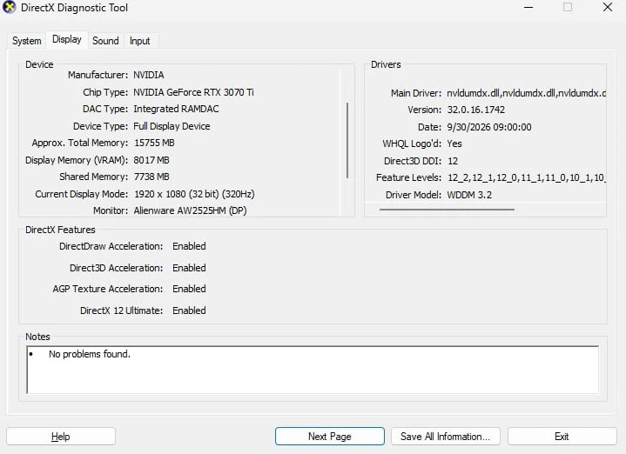The width and height of the screenshot is (626, 454).
Task: Click the '8017 MB' VRAM value
Action: (151, 160)
